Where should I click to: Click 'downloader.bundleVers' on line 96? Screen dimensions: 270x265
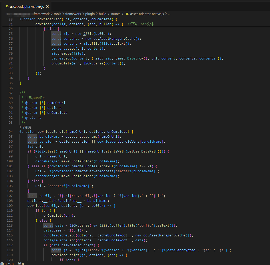click(118, 141)
